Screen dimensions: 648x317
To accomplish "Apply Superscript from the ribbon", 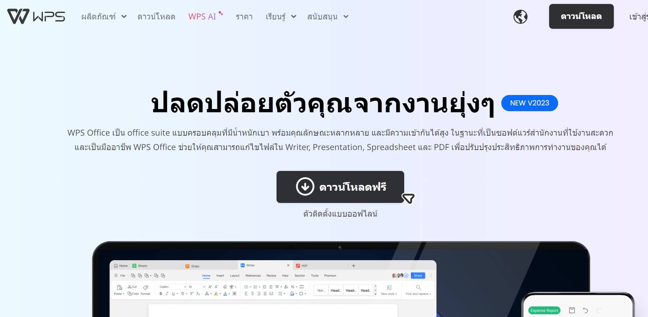I will 192,294.
